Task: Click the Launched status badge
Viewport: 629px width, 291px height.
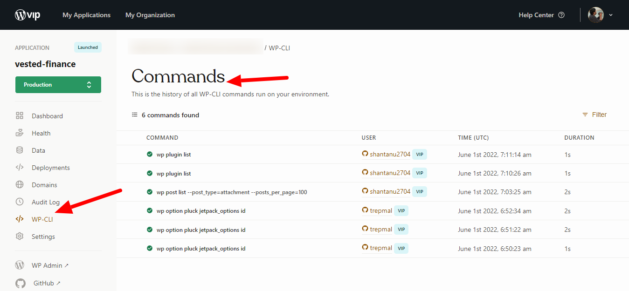Action: tap(88, 47)
